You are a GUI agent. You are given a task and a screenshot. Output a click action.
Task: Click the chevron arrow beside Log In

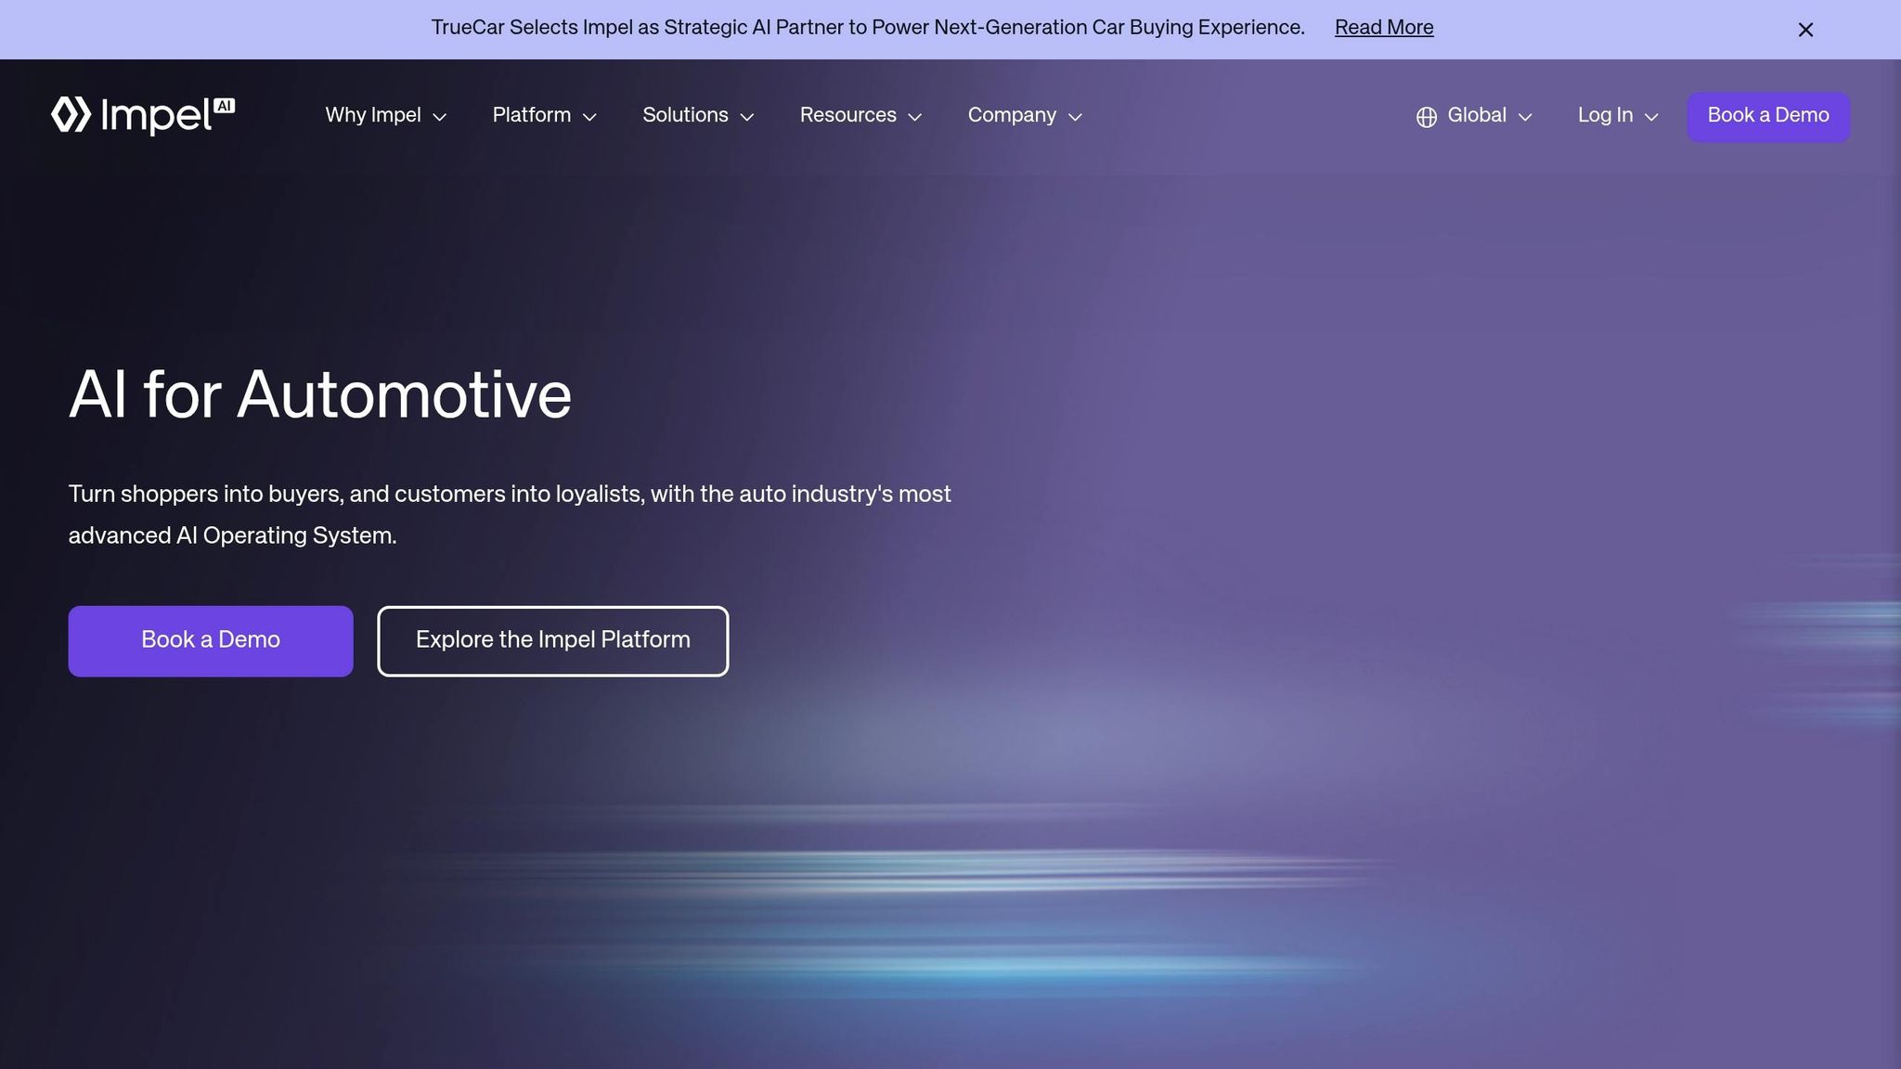click(1651, 117)
